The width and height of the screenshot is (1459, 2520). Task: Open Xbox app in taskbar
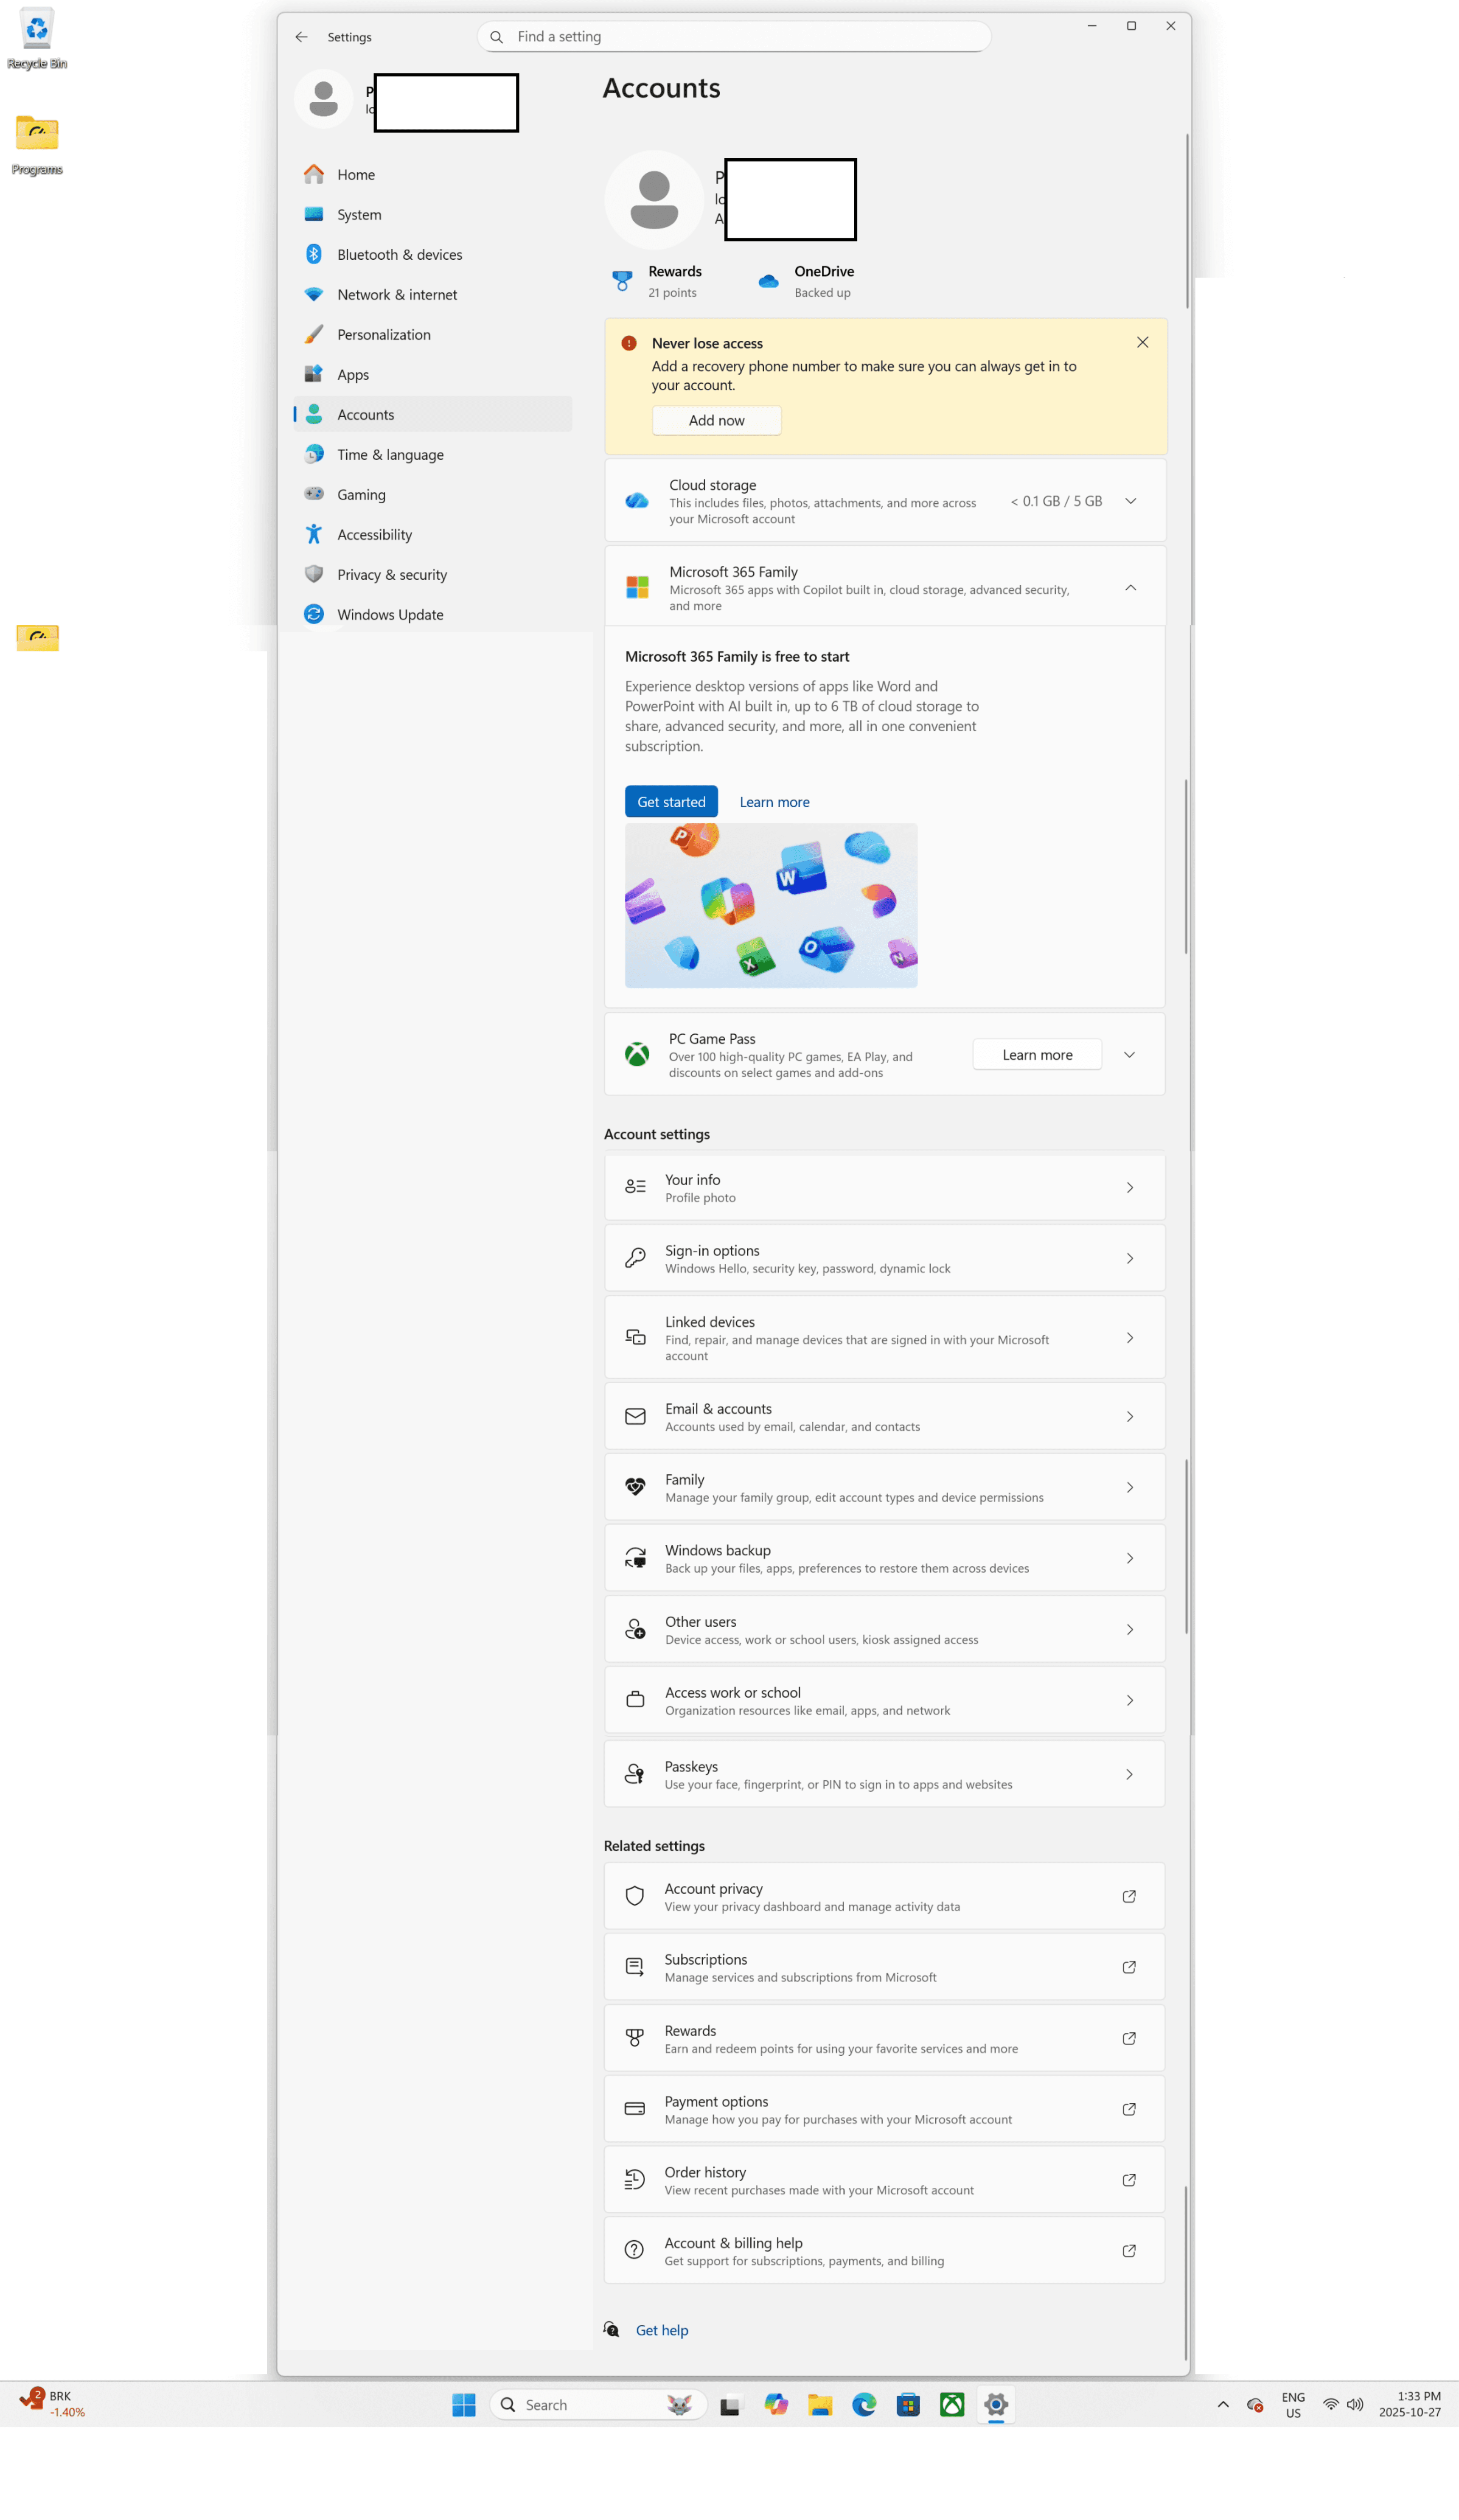coord(952,2405)
